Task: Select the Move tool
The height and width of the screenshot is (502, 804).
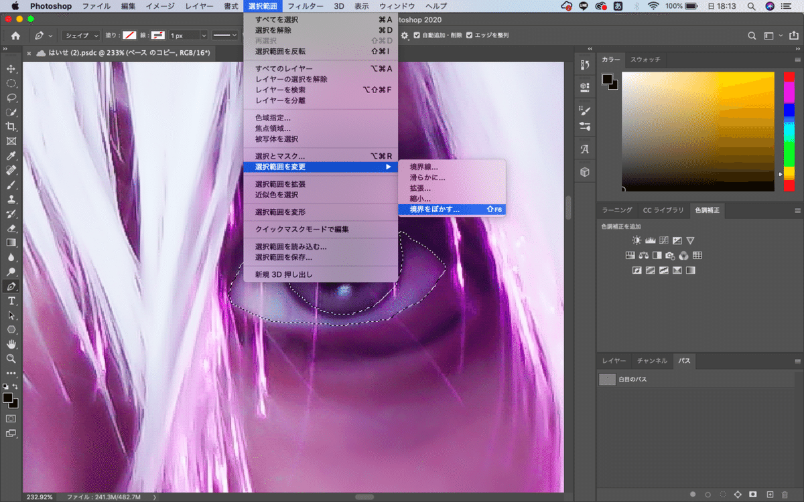Action: 11,69
